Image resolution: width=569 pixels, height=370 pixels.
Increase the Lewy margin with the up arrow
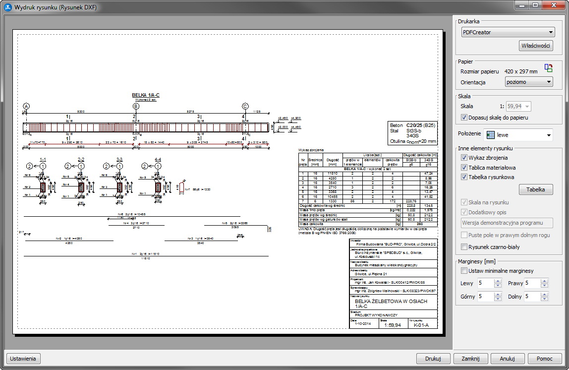498,281
